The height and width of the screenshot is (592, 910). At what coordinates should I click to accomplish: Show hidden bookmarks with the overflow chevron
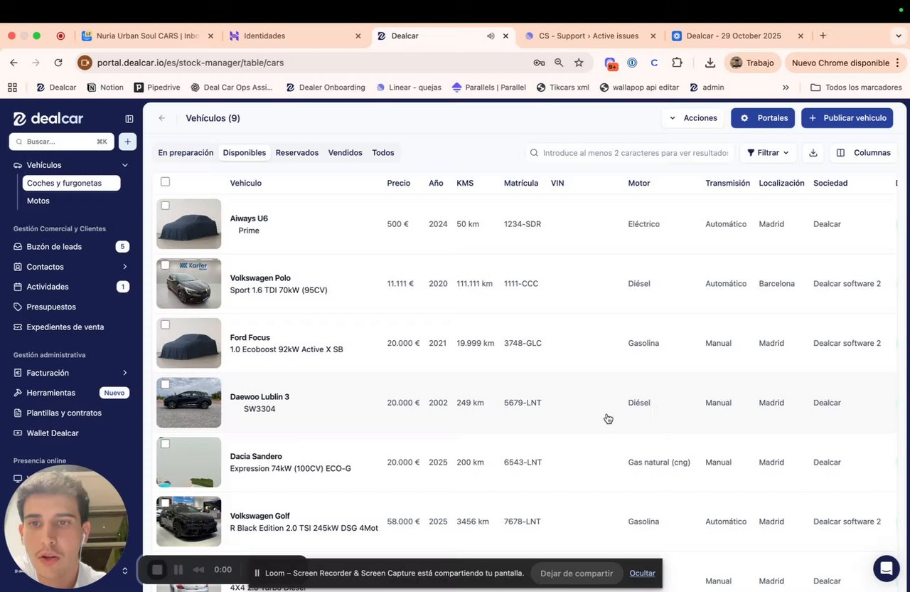(x=786, y=88)
